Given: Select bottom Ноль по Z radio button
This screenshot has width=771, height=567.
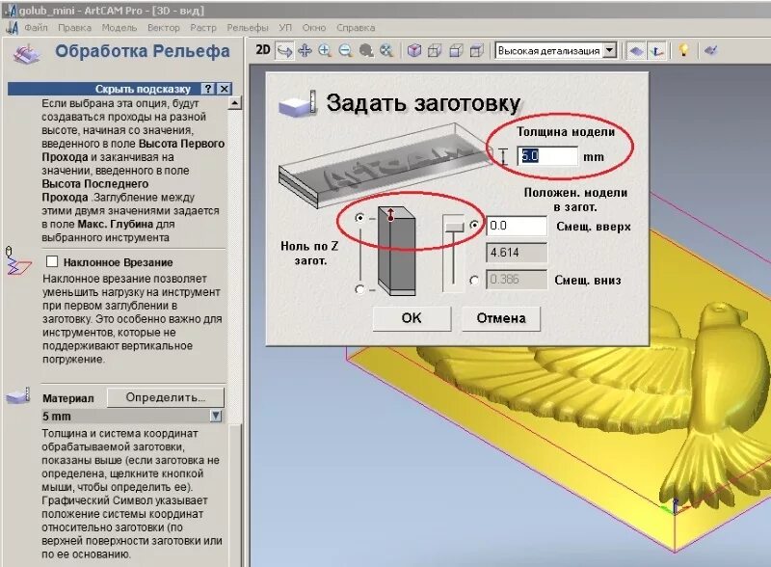Looking at the screenshot, I should [359, 289].
